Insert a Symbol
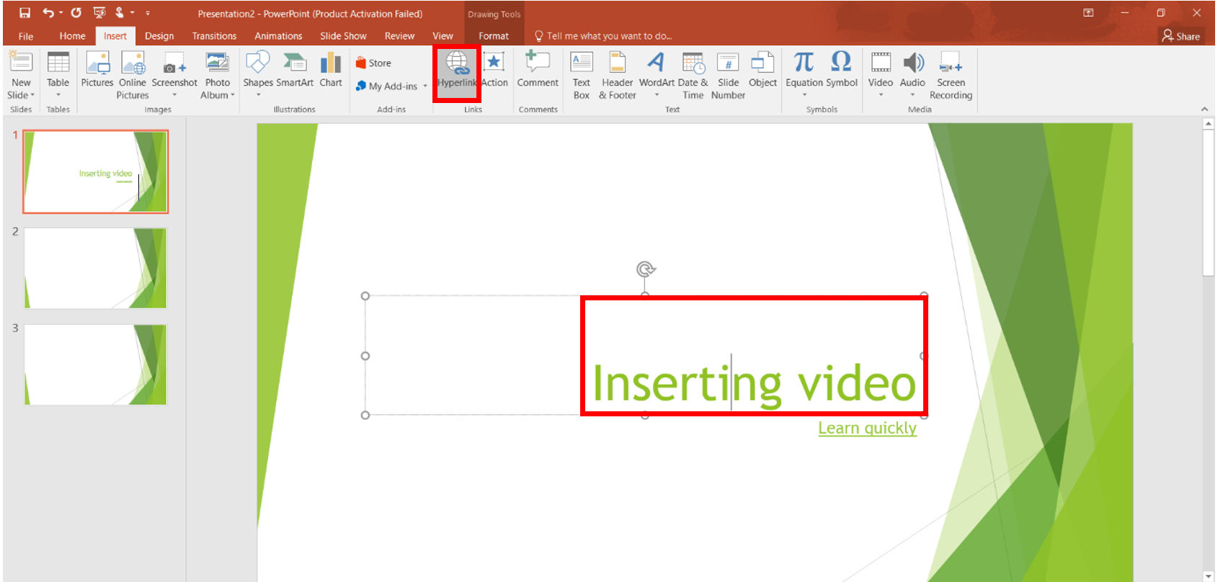The image size is (1218, 582). coord(841,70)
